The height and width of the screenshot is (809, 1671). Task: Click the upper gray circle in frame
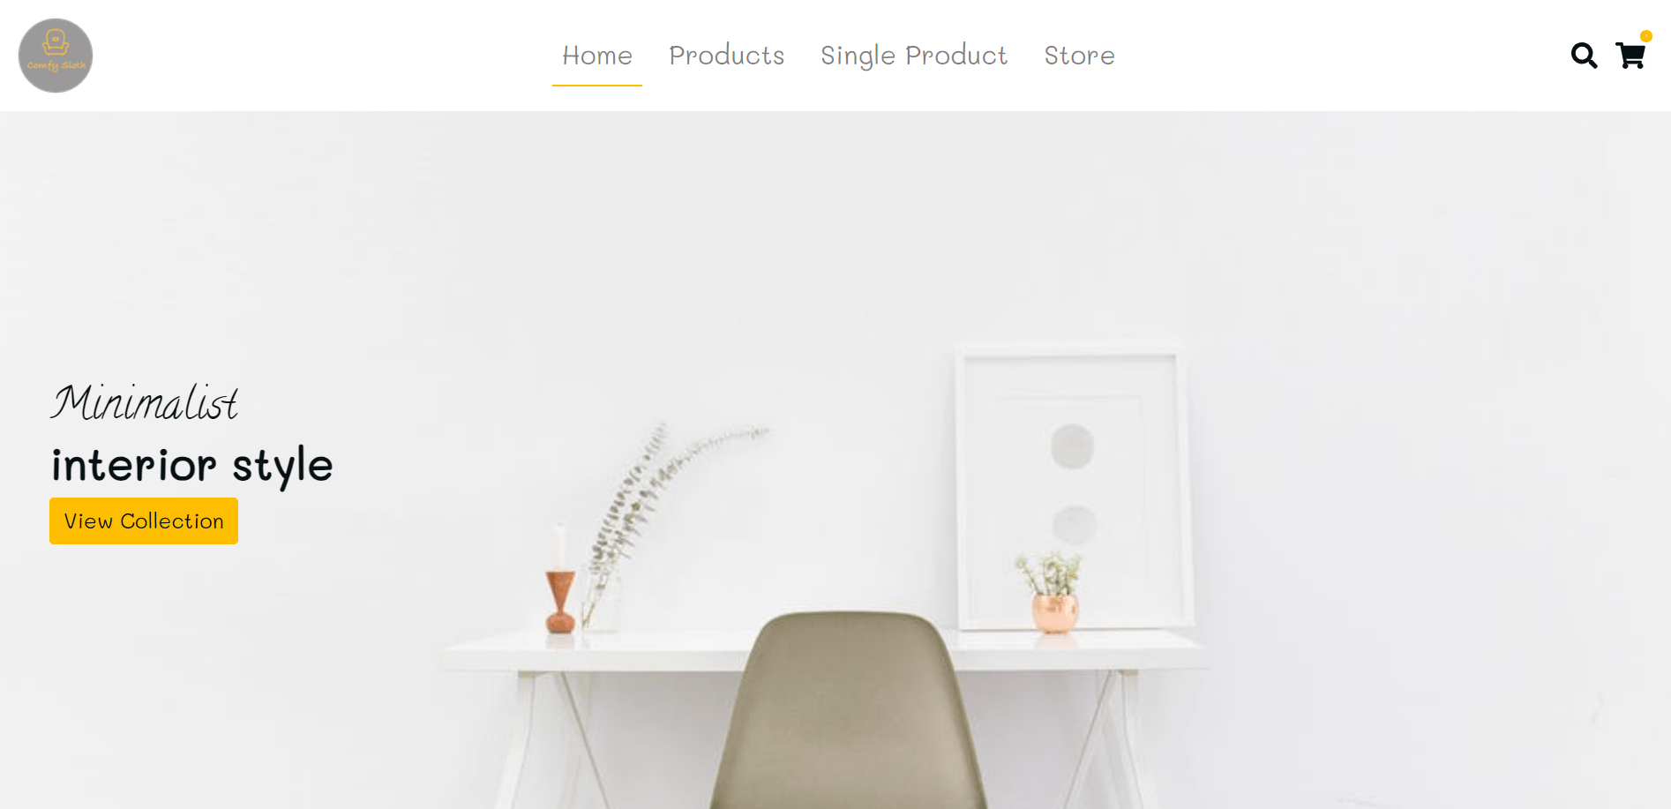[1073, 446]
